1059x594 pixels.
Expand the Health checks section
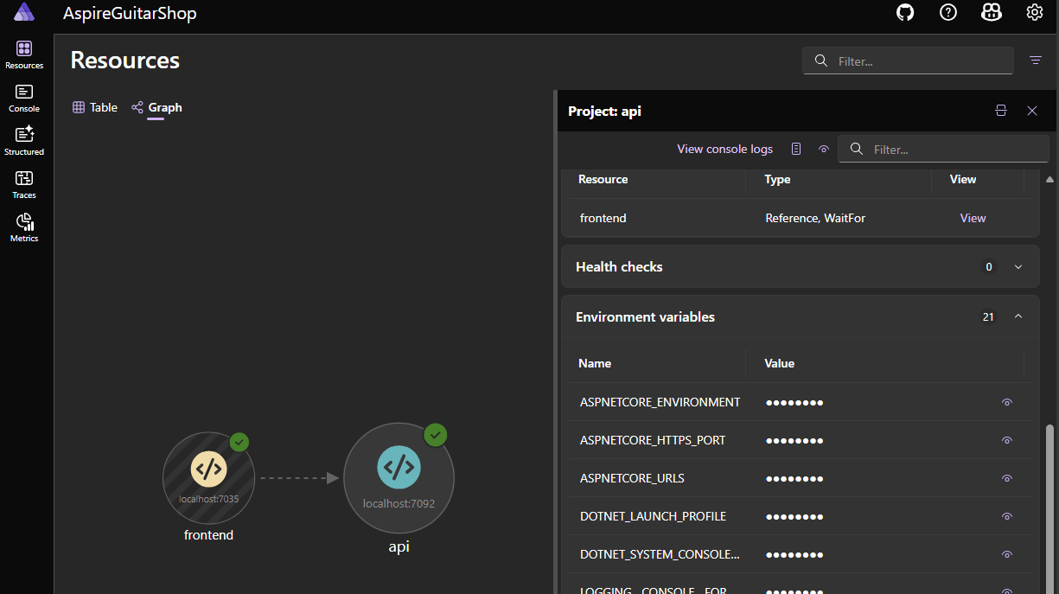(1018, 267)
